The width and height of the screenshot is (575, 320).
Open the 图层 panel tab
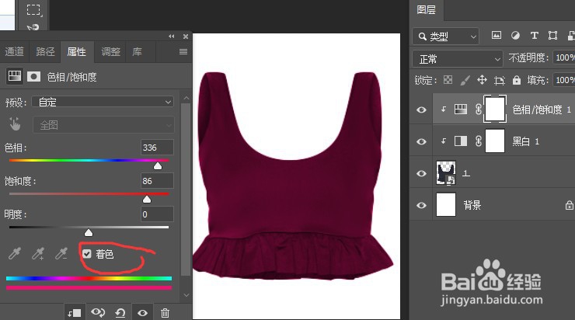point(426,10)
